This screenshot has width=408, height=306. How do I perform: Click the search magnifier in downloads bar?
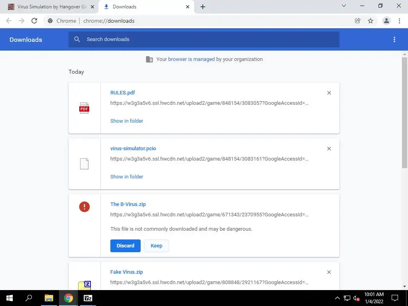77,39
